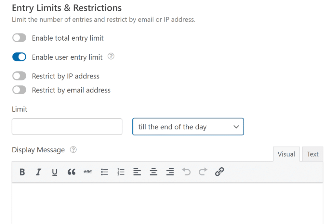Enable Restrict by IP address
333x224 pixels.
(x=19, y=76)
